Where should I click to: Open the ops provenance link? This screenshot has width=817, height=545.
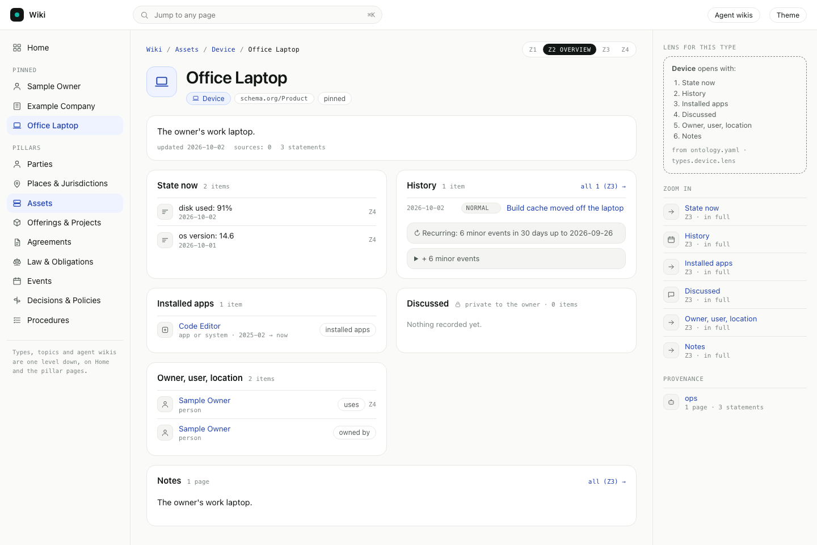tap(691, 399)
